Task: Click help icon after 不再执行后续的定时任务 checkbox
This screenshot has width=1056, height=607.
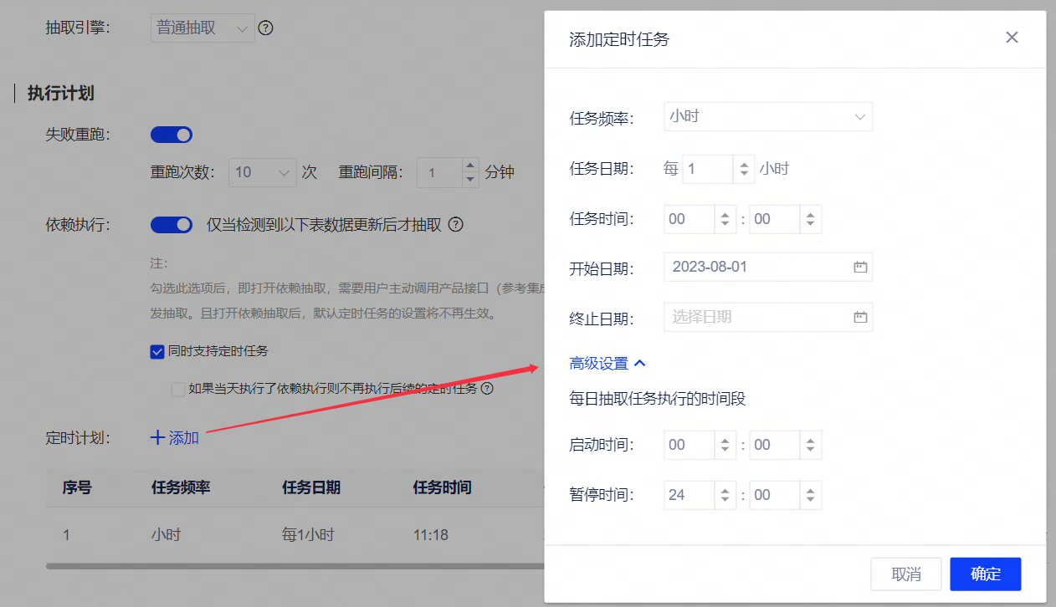Action: [487, 389]
